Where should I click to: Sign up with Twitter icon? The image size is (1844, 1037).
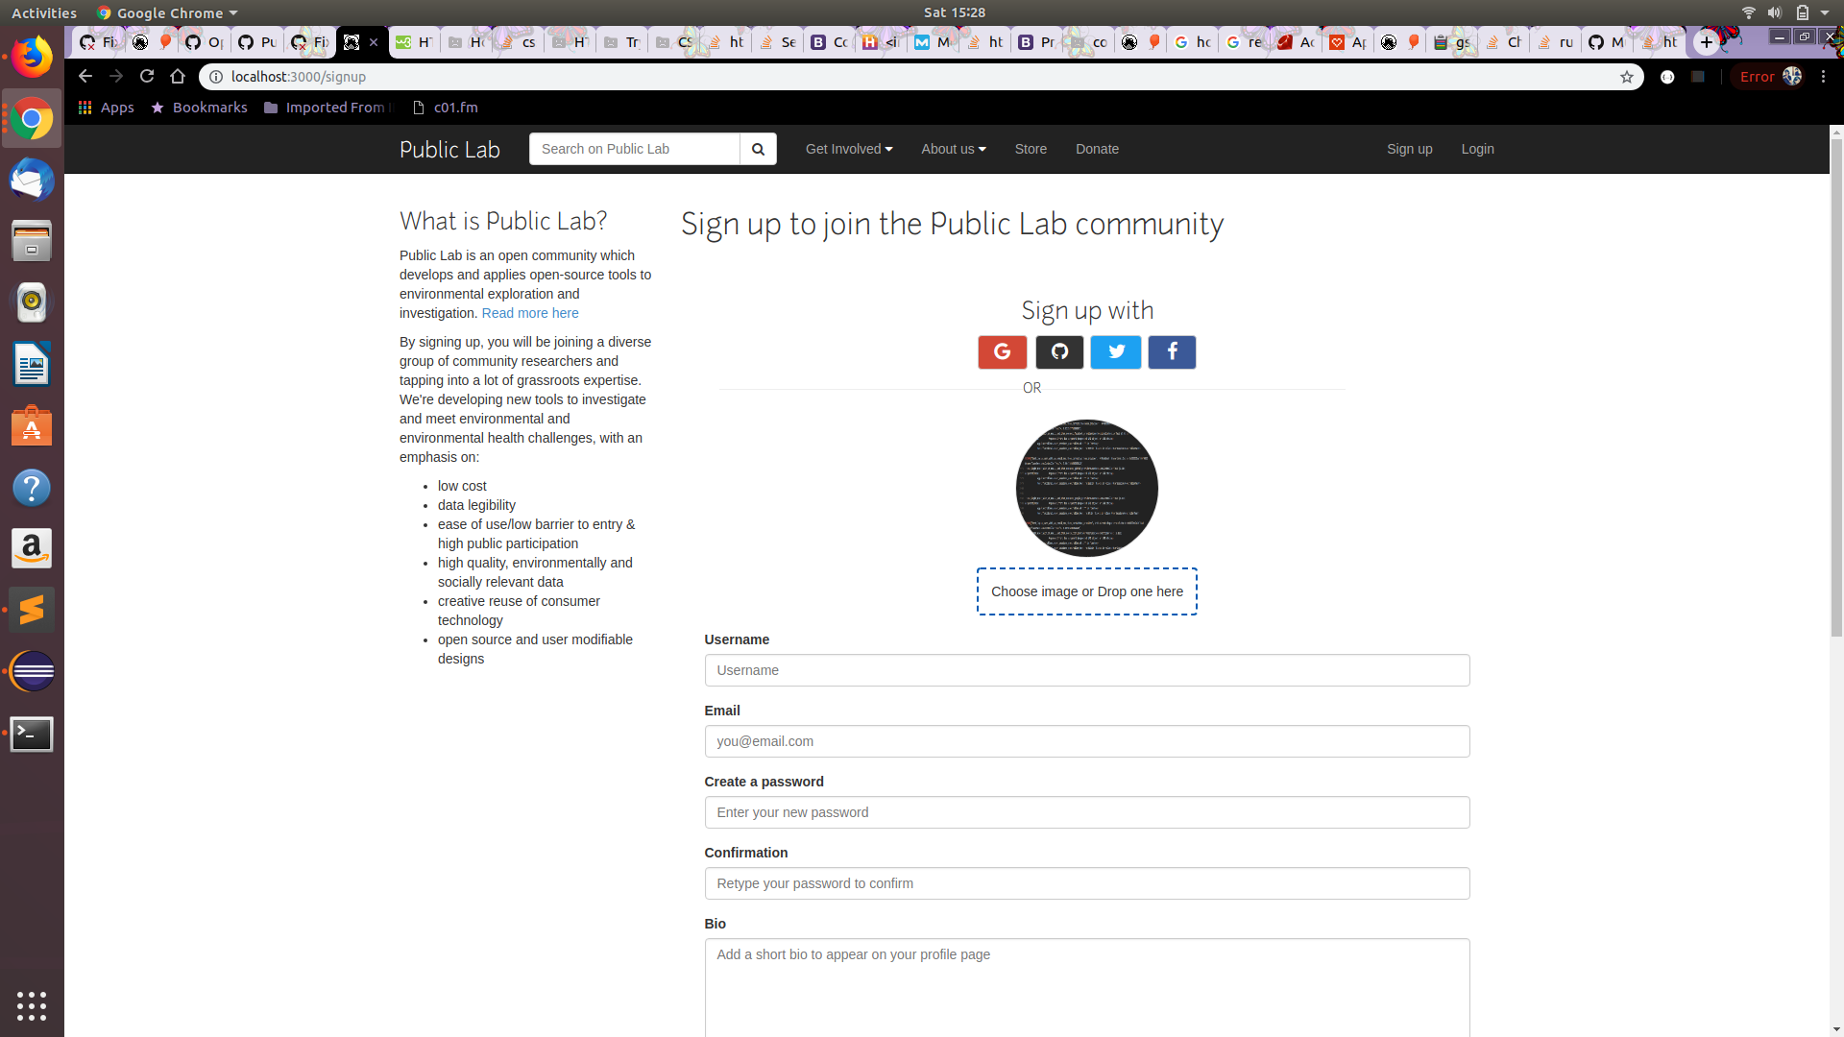pyautogui.click(x=1116, y=352)
